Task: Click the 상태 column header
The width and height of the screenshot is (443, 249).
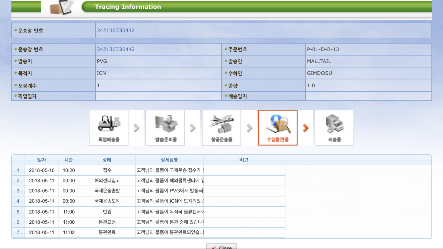Action: click(106, 160)
